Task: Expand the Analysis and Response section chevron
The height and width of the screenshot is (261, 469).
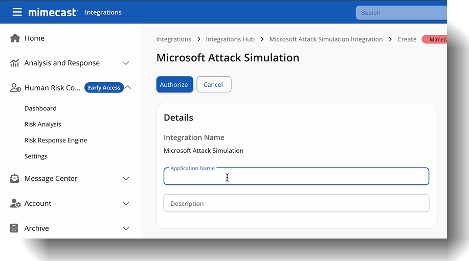Action: coord(126,63)
